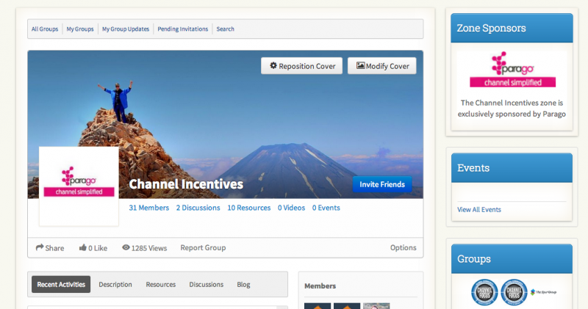
Task: Click the thumbs-up Like icon
Action: (83, 247)
